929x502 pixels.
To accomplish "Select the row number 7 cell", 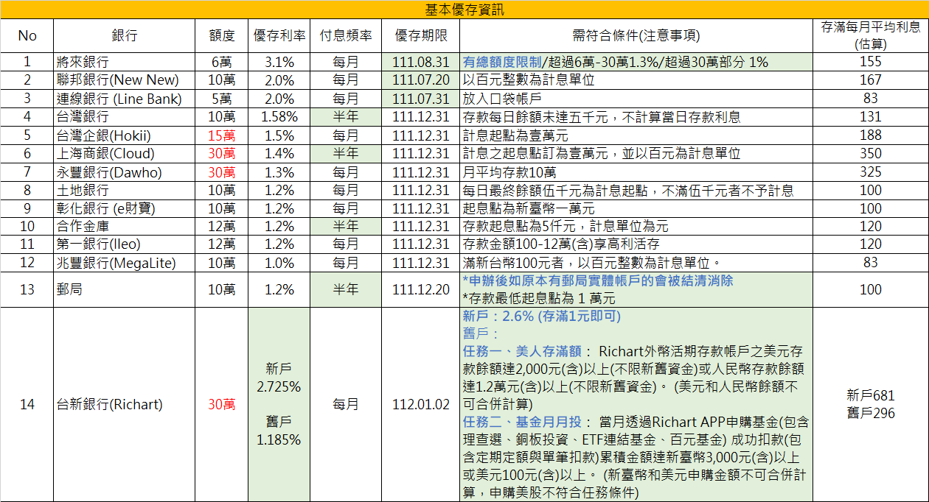I will click(27, 172).
